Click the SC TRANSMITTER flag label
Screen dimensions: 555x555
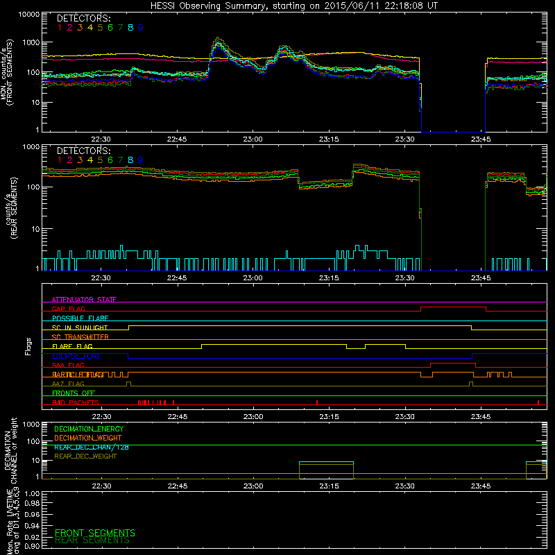80,337
